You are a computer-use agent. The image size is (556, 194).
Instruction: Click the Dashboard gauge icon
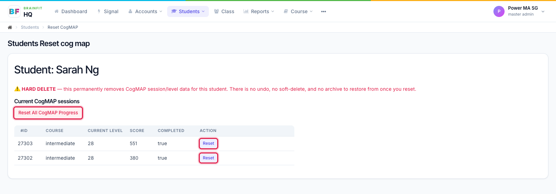point(57,11)
